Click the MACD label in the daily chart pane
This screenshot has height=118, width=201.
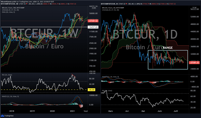[x=110, y=77]
